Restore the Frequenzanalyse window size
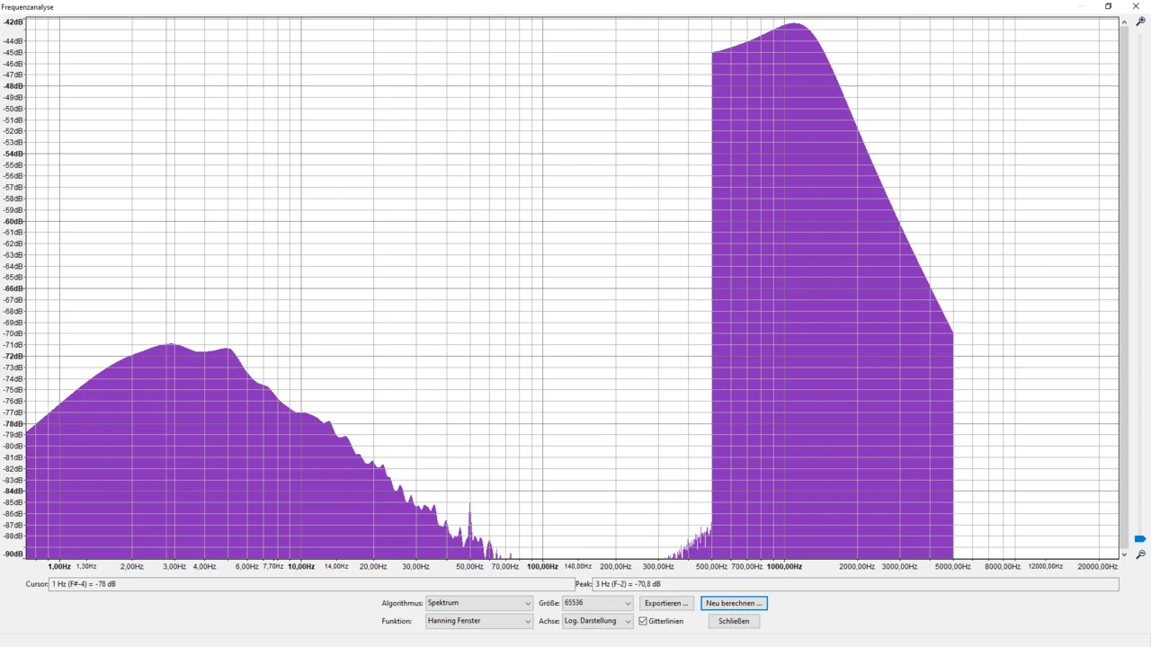1151x647 pixels. (x=1108, y=6)
